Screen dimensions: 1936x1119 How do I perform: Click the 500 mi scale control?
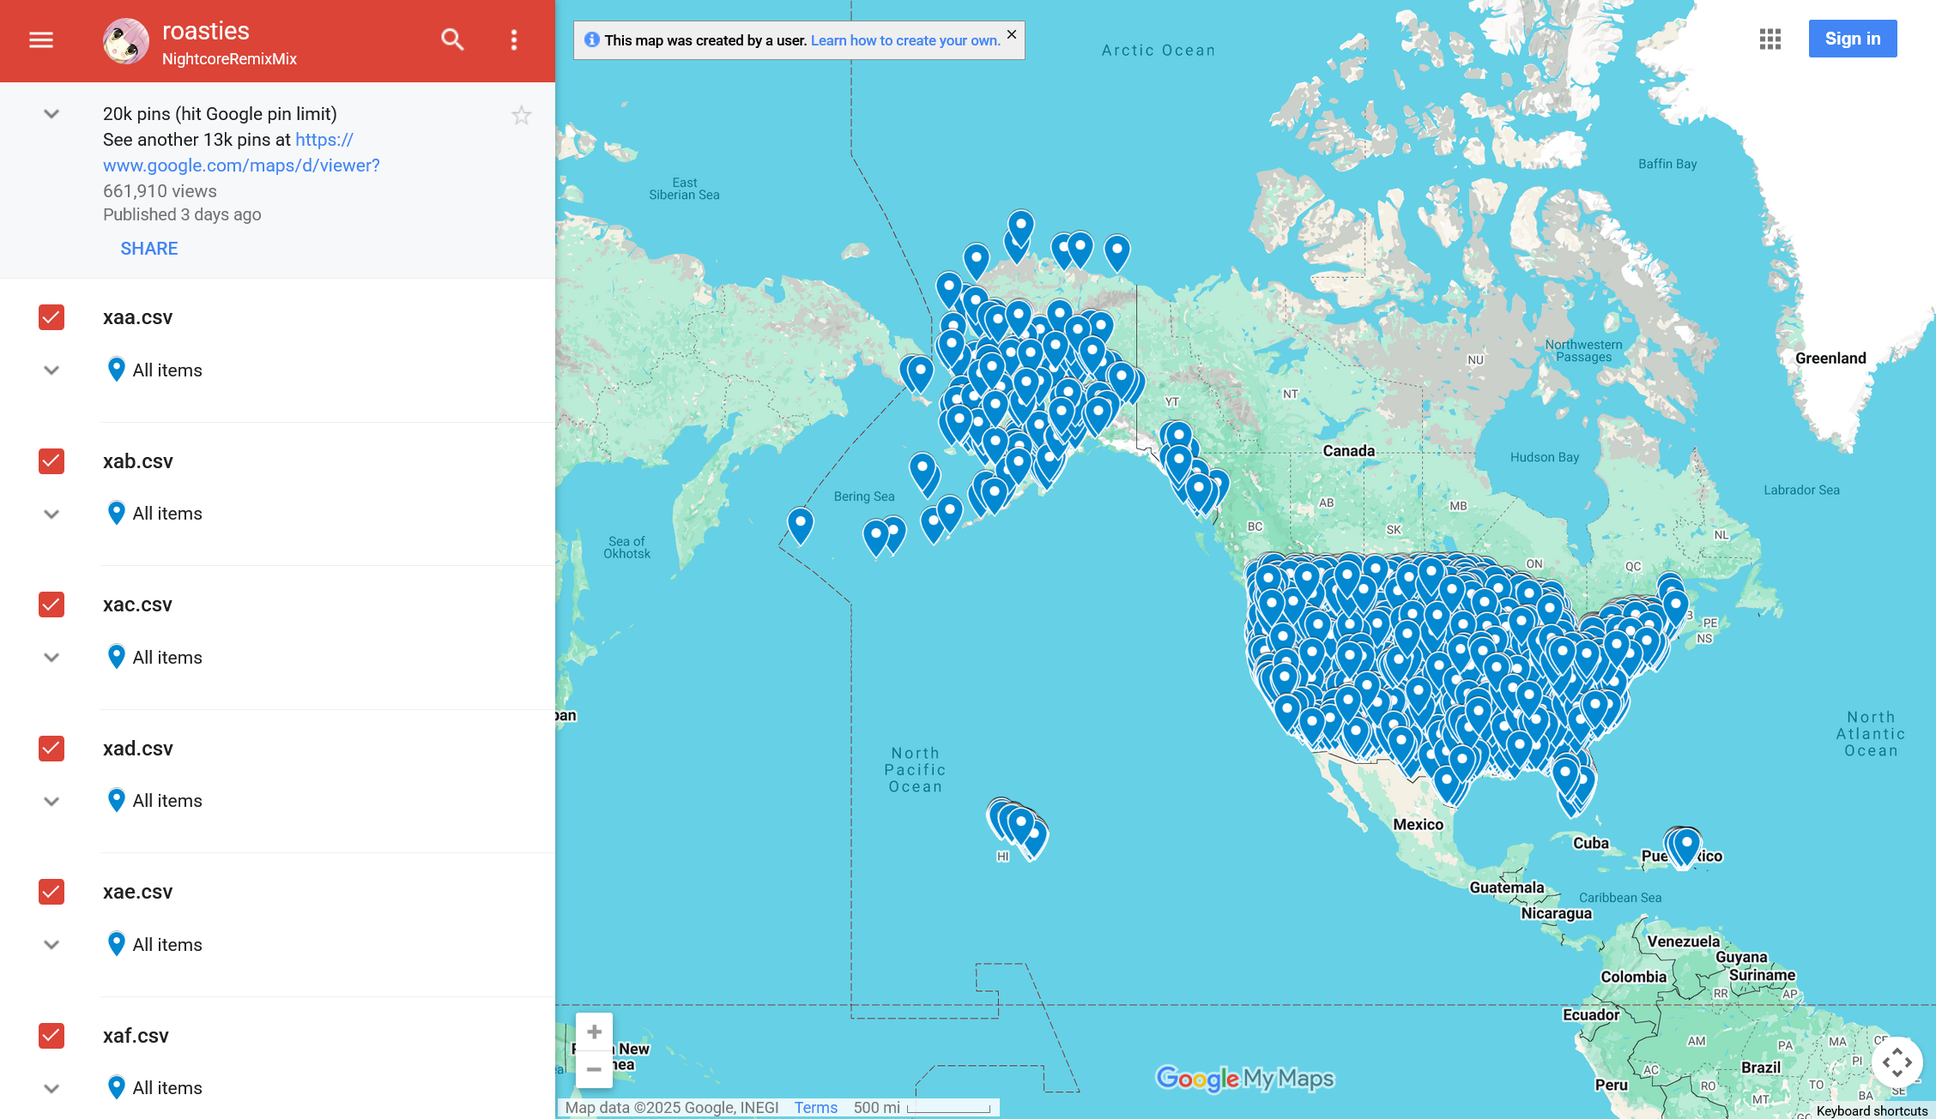[923, 1108]
